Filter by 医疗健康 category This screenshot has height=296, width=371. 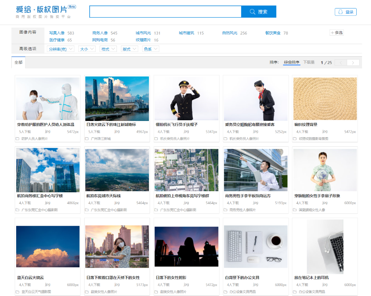click(57, 40)
